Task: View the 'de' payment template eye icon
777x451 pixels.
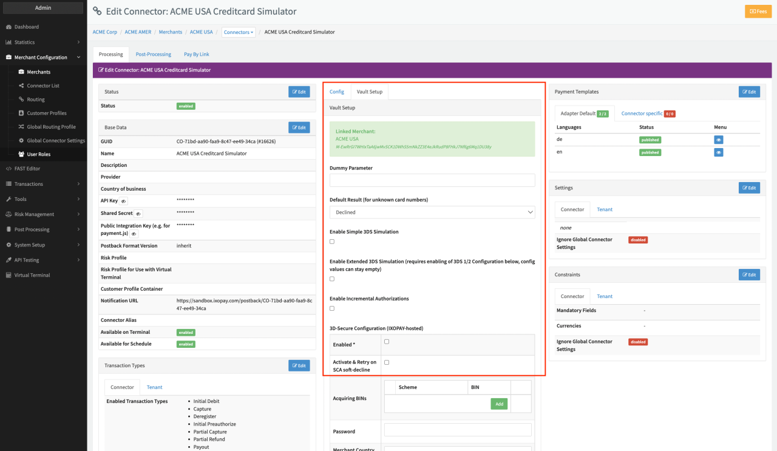Action: pos(718,140)
